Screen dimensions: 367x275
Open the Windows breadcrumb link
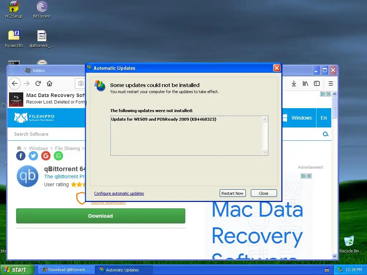click(38, 148)
